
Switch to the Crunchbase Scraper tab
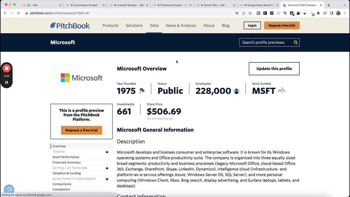(86, 5)
